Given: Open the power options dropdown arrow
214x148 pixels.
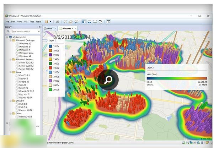Looking at the screenshot, I should 50,22.
